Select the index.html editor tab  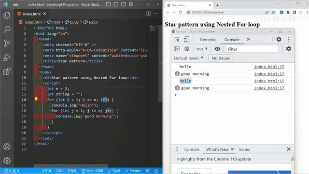click(x=31, y=14)
